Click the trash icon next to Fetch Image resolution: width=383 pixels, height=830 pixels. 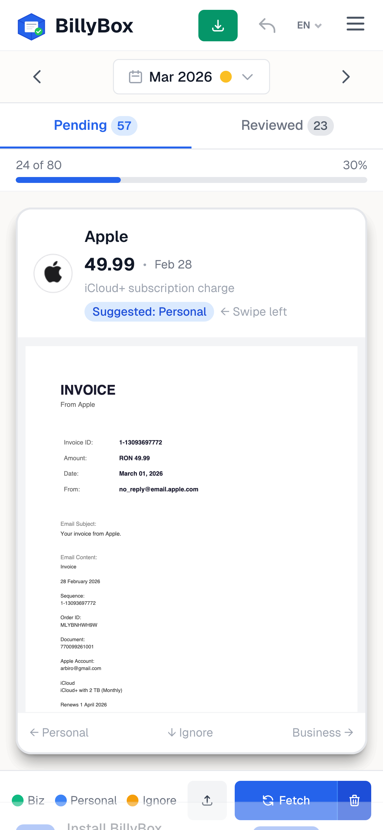click(355, 800)
